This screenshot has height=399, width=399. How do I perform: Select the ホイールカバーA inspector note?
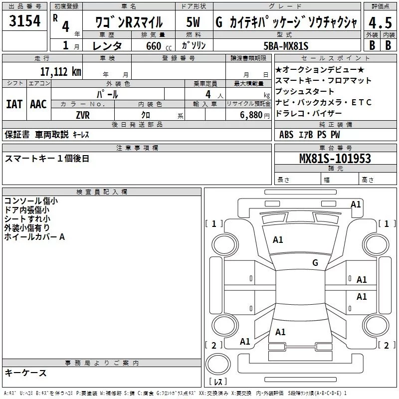pos(34,237)
